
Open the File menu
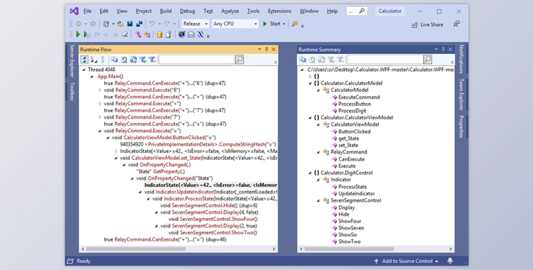point(87,11)
